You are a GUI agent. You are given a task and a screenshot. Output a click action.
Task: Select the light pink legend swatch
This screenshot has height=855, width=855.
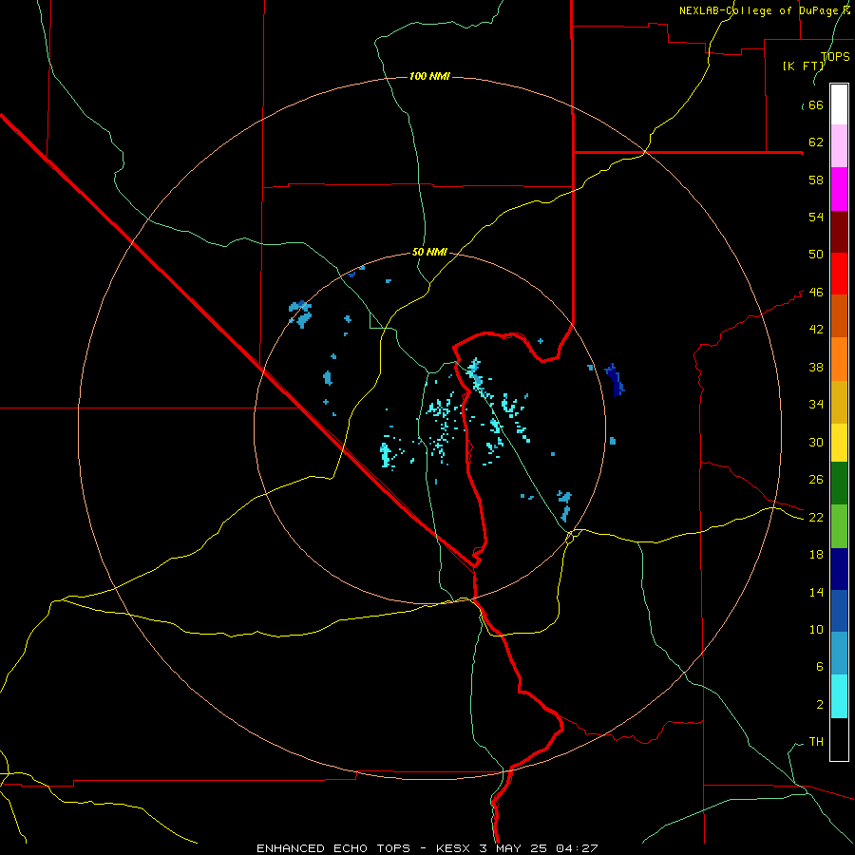pyautogui.click(x=839, y=145)
